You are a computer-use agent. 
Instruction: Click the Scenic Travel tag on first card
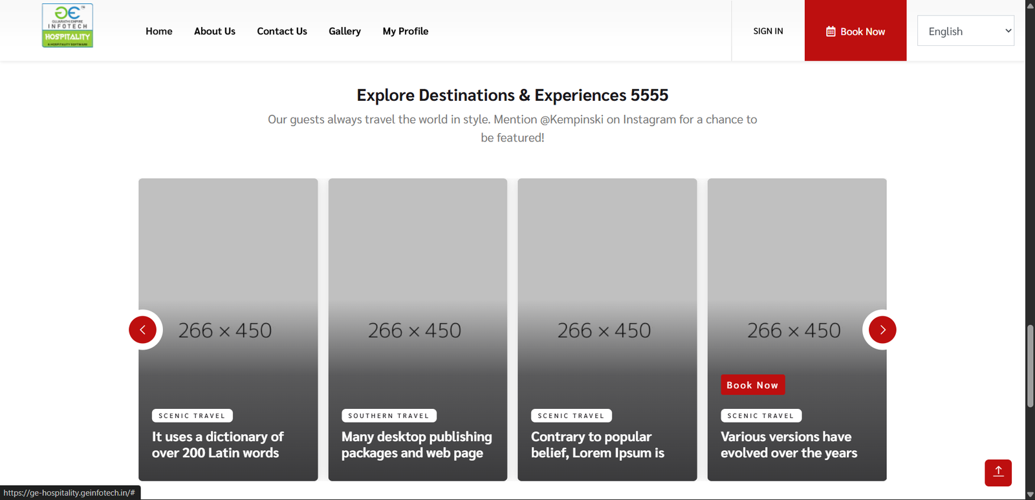click(192, 416)
